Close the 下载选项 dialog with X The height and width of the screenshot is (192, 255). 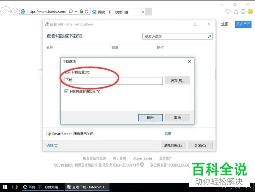pyautogui.click(x=189, y=61)
